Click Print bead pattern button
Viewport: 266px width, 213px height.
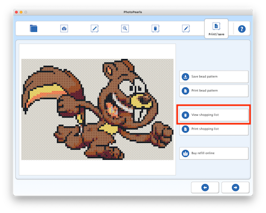(x=214, y=91)
